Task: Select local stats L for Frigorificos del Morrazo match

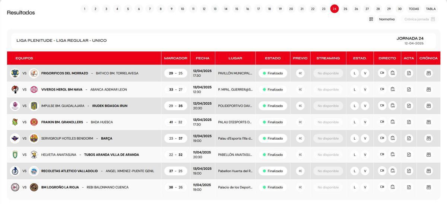Action: 355,73
